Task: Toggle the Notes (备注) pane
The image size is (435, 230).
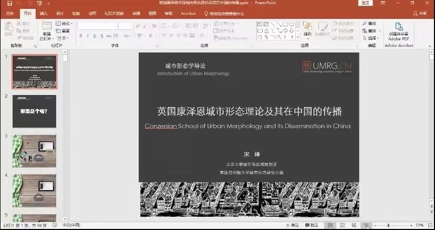Action: [292, 225]
